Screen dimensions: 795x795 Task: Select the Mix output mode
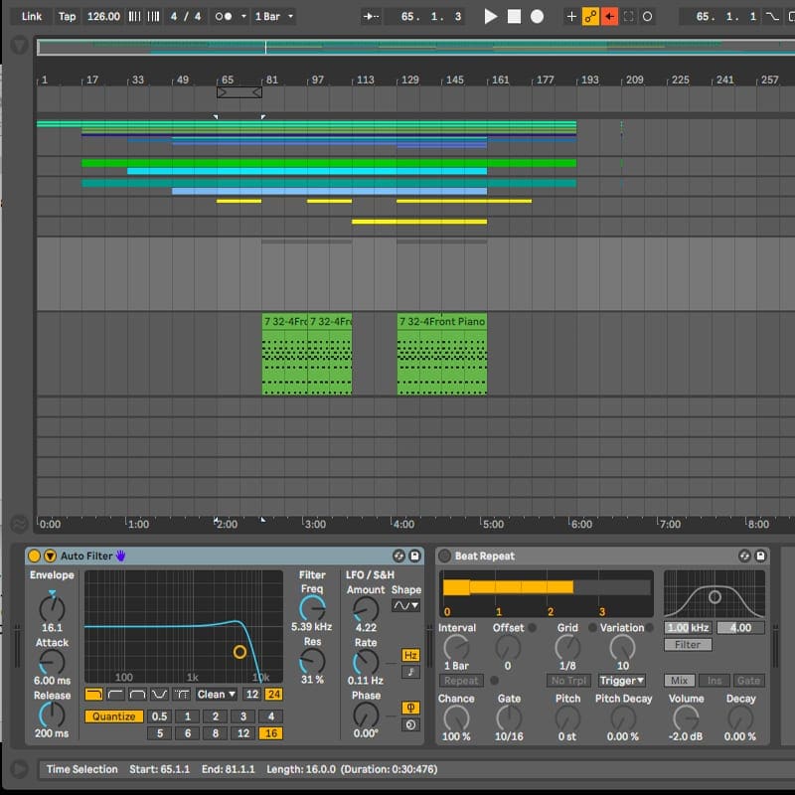point(680,681)
